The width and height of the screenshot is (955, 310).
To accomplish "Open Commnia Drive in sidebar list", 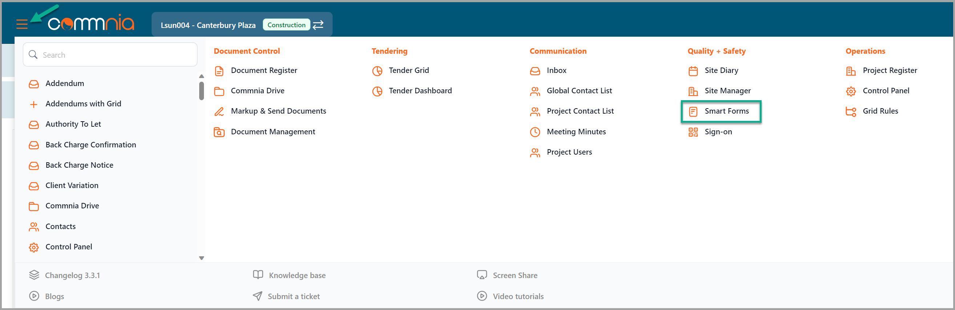I will point(72,206).
